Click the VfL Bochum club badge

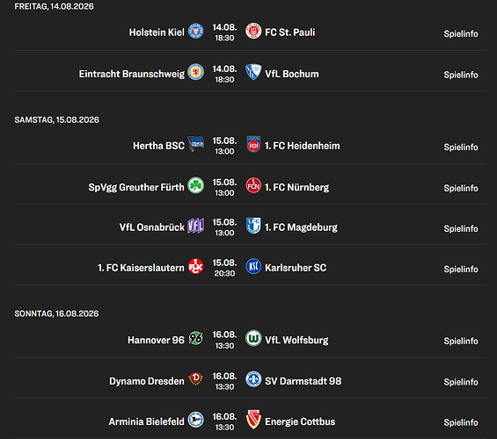253,72
